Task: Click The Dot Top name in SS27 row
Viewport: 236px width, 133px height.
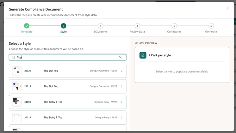Action: (51, 71)
